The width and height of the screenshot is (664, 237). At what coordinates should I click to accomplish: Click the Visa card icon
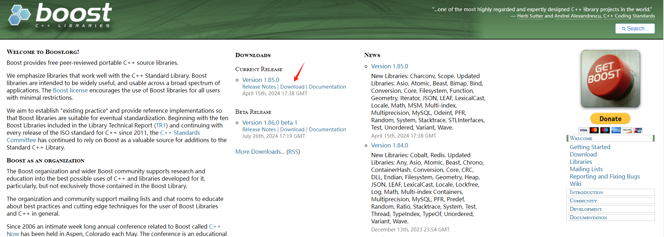583,130
